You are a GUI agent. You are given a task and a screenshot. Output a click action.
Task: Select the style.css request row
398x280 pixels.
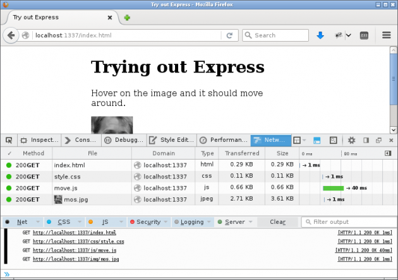[199, 177]
